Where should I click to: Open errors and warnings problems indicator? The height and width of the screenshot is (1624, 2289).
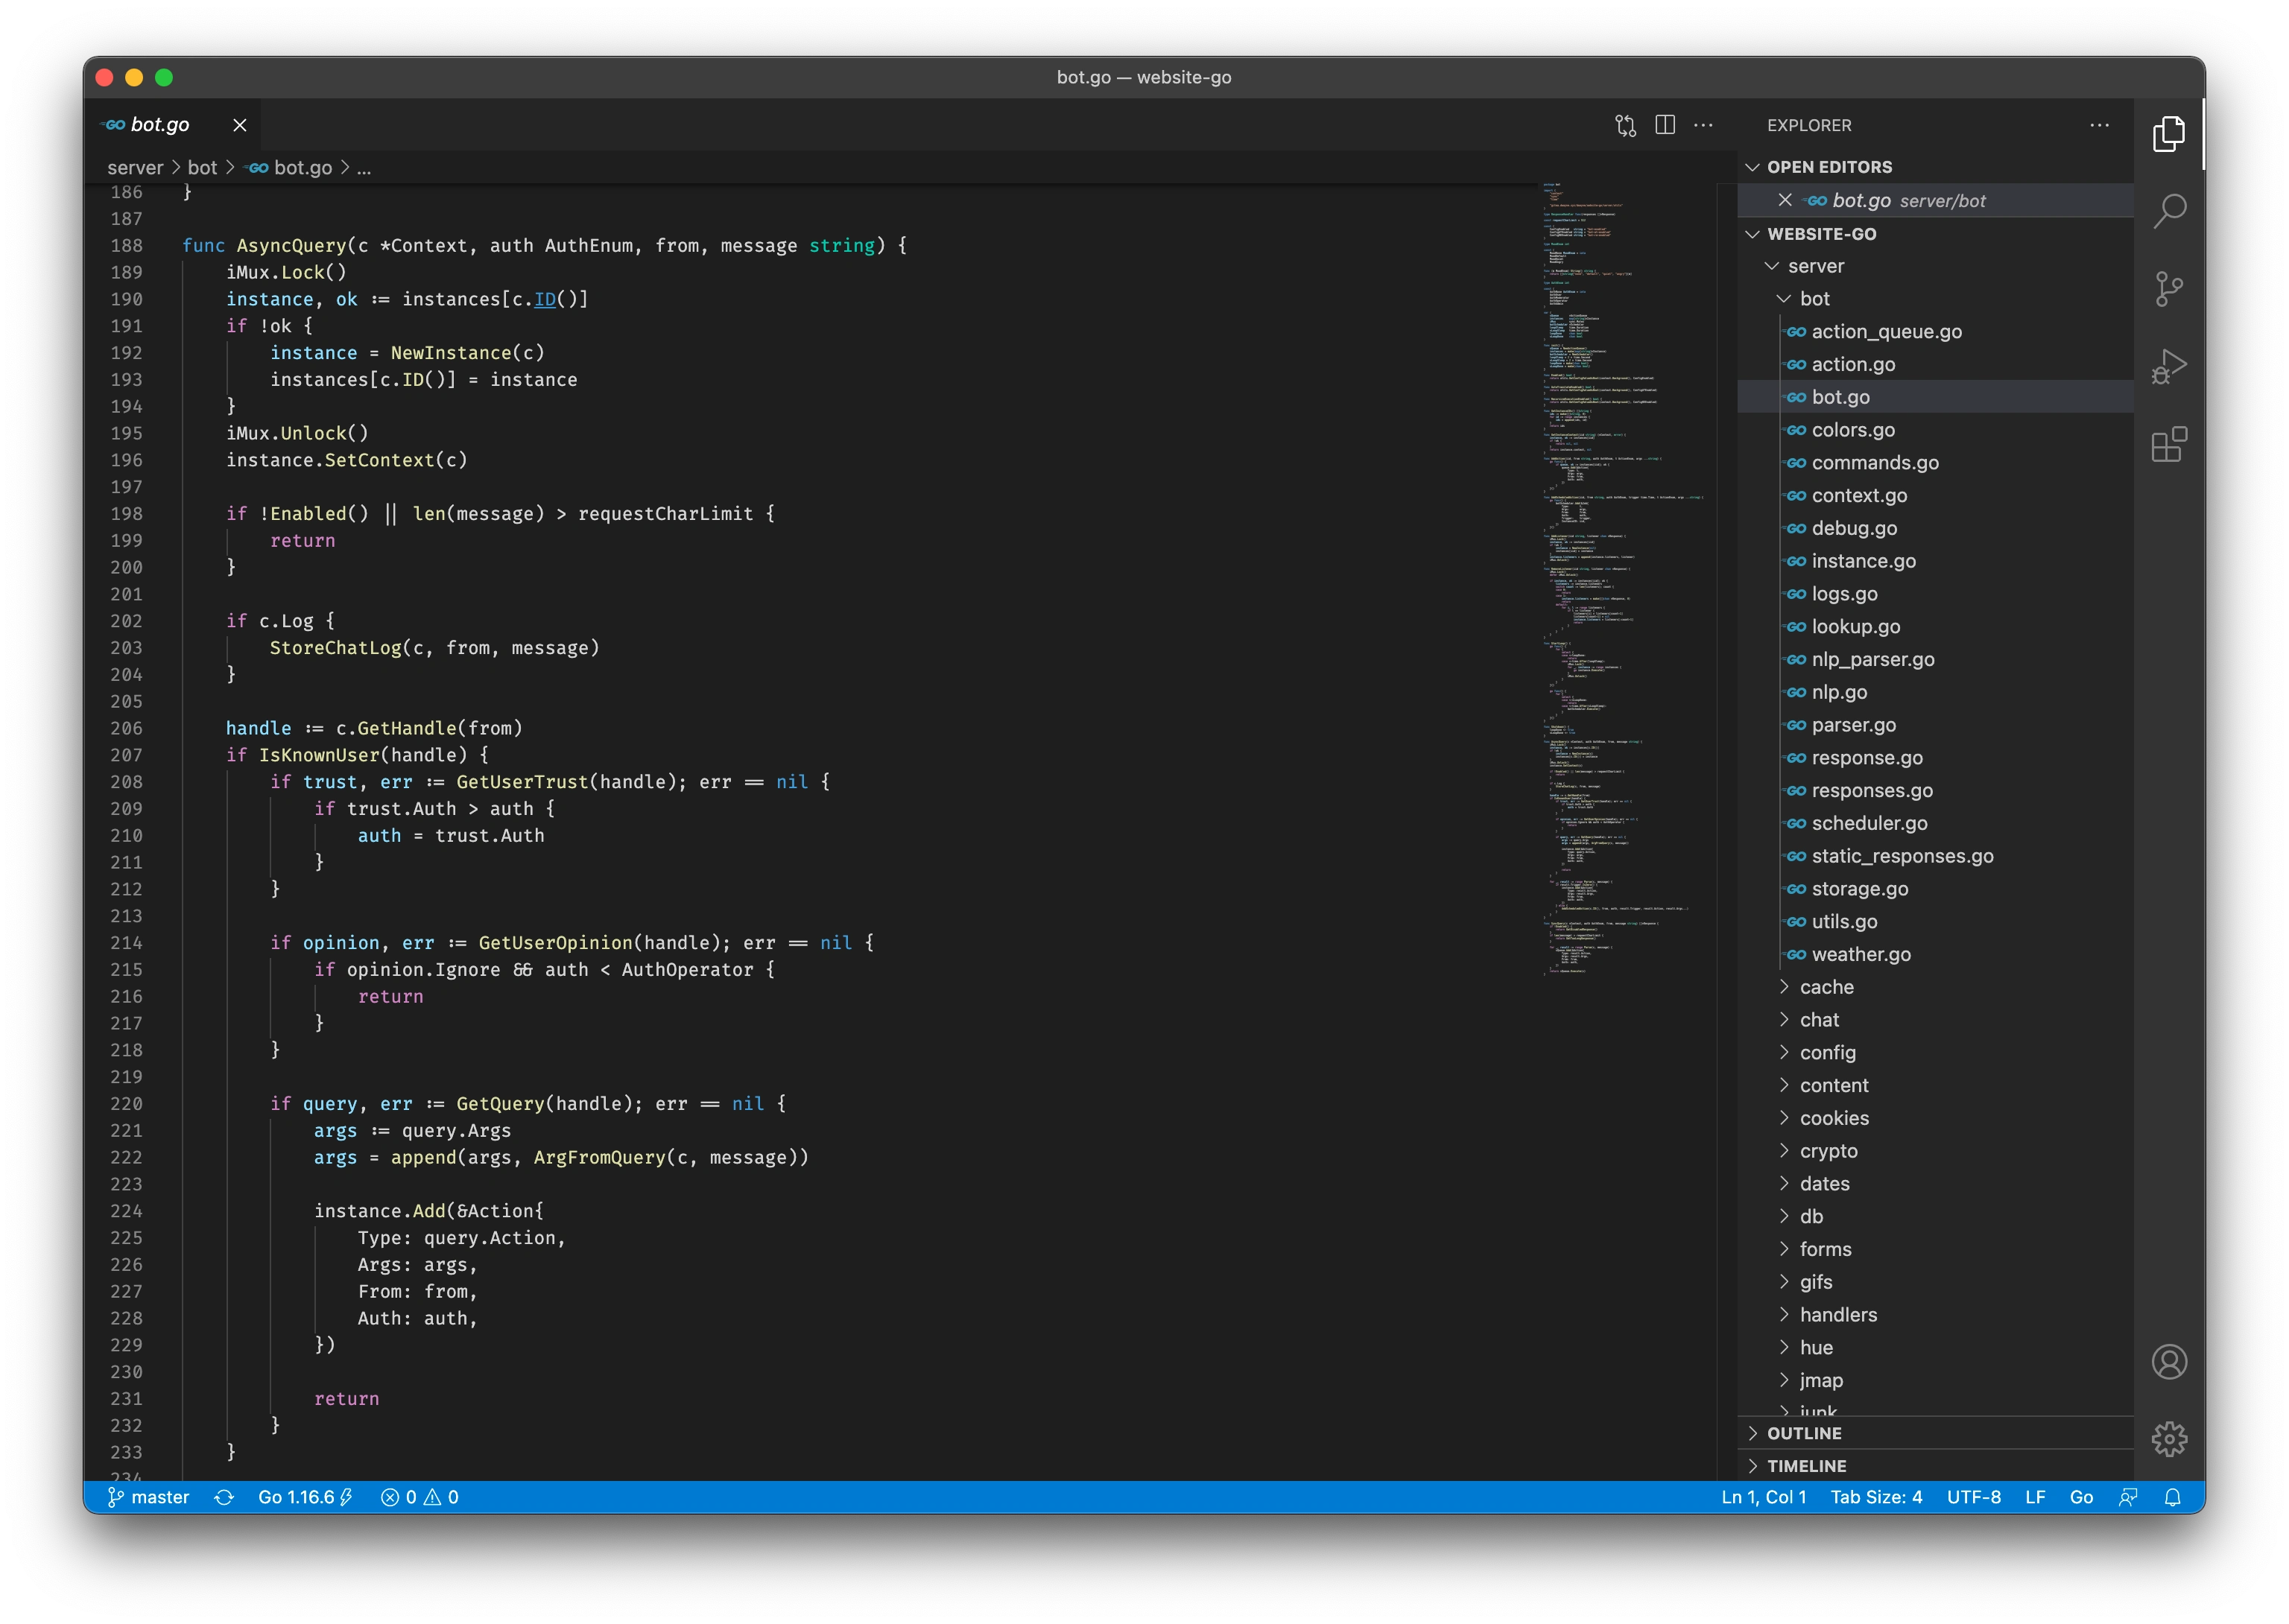pos(420,1497)
